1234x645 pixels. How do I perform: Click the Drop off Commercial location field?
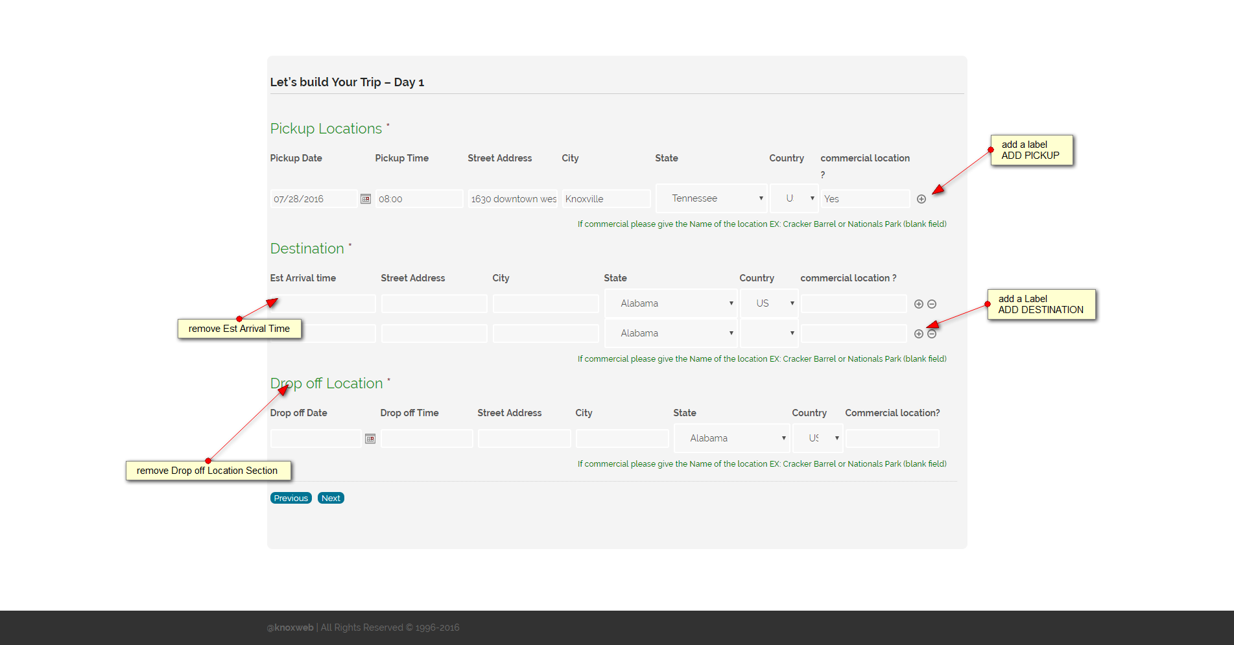892,439
